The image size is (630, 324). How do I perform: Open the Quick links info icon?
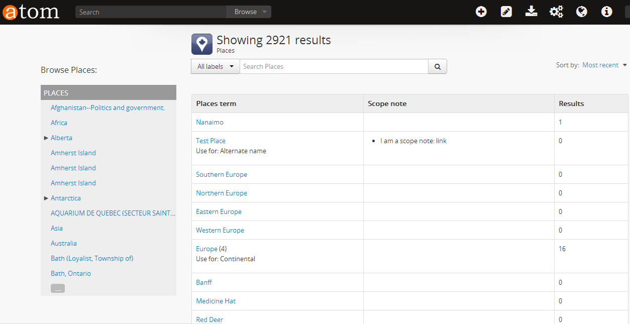click(607, 12)
